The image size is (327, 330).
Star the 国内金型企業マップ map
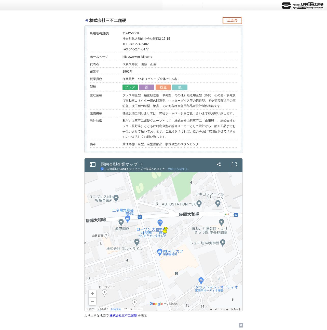click(141, 164)
